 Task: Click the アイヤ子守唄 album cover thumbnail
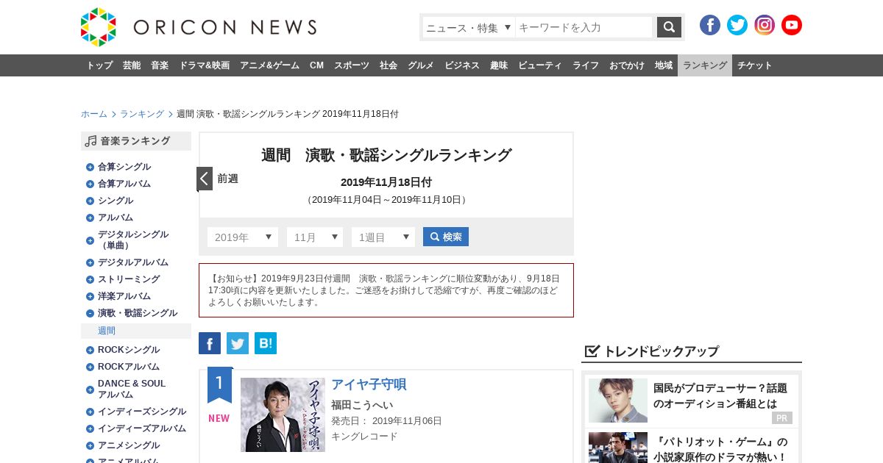[283, 414]
